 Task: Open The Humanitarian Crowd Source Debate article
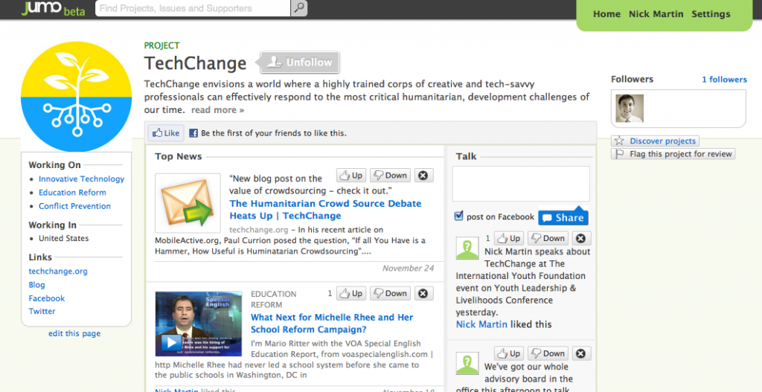tap(326, 209)
